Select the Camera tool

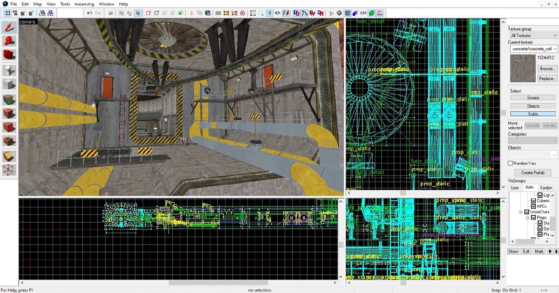(9, 55)
